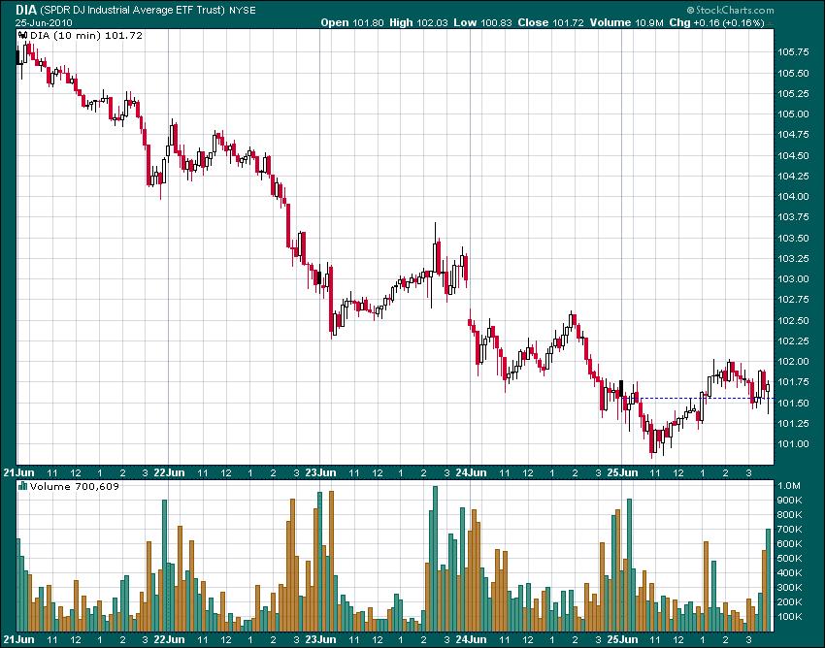Click the Close 101.72 value
Screen dimensions: 825x648
551,22
